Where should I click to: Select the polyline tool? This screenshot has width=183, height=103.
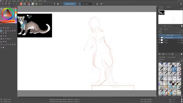13,31
